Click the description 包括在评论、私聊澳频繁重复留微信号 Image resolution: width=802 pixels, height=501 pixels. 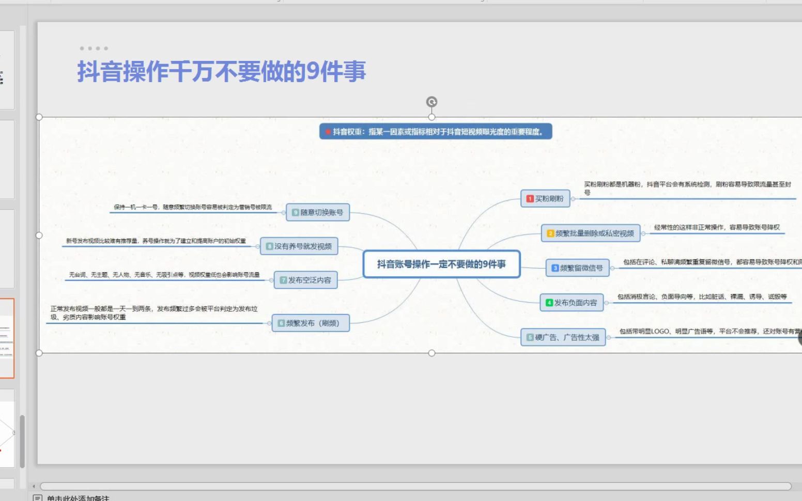712,262
